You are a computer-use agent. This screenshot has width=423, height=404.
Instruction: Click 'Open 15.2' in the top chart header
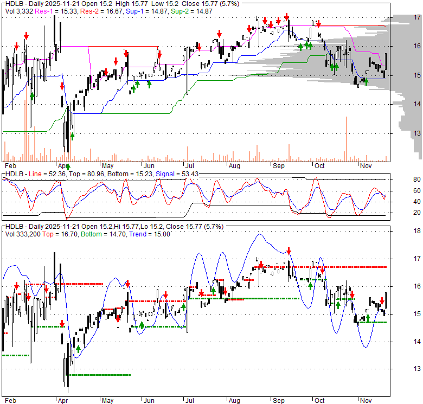pos(97,4)
